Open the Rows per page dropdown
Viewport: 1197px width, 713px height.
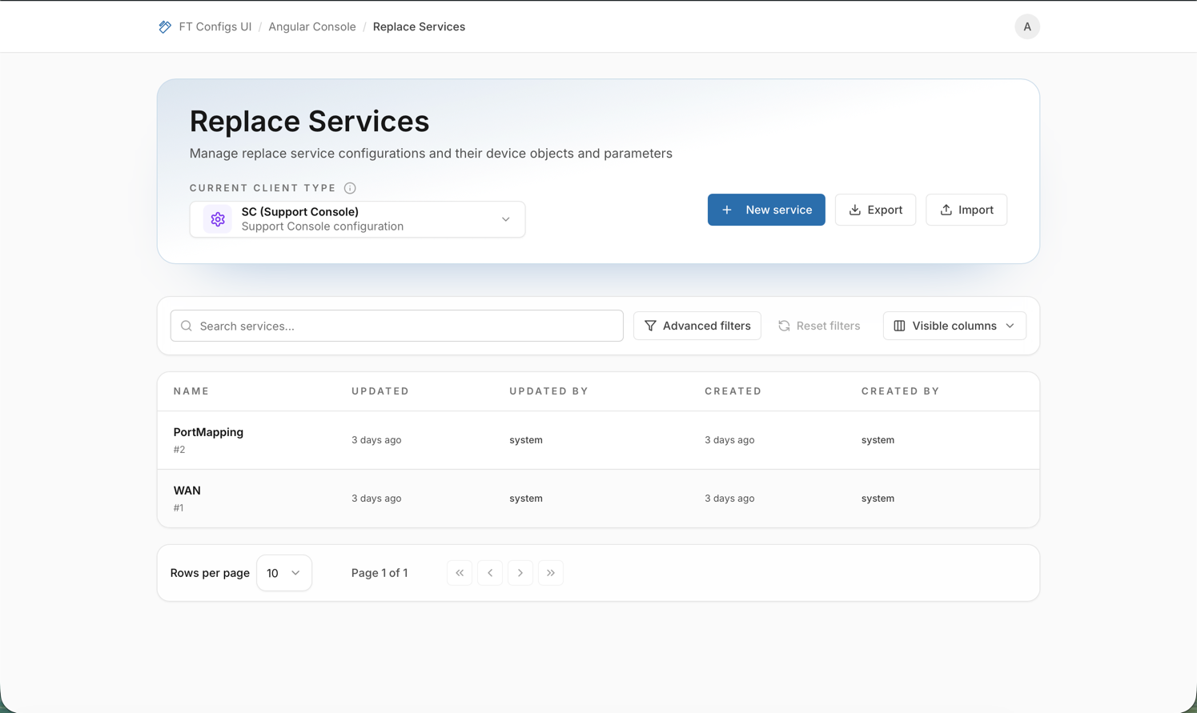(284, 573)
